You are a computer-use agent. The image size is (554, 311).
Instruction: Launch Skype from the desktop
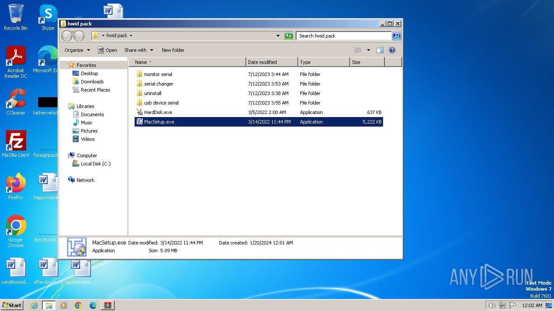(x=48, y=17)
